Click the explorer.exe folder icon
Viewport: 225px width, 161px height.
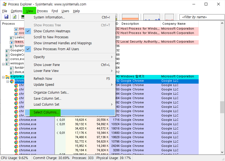[x=8, y=77]
